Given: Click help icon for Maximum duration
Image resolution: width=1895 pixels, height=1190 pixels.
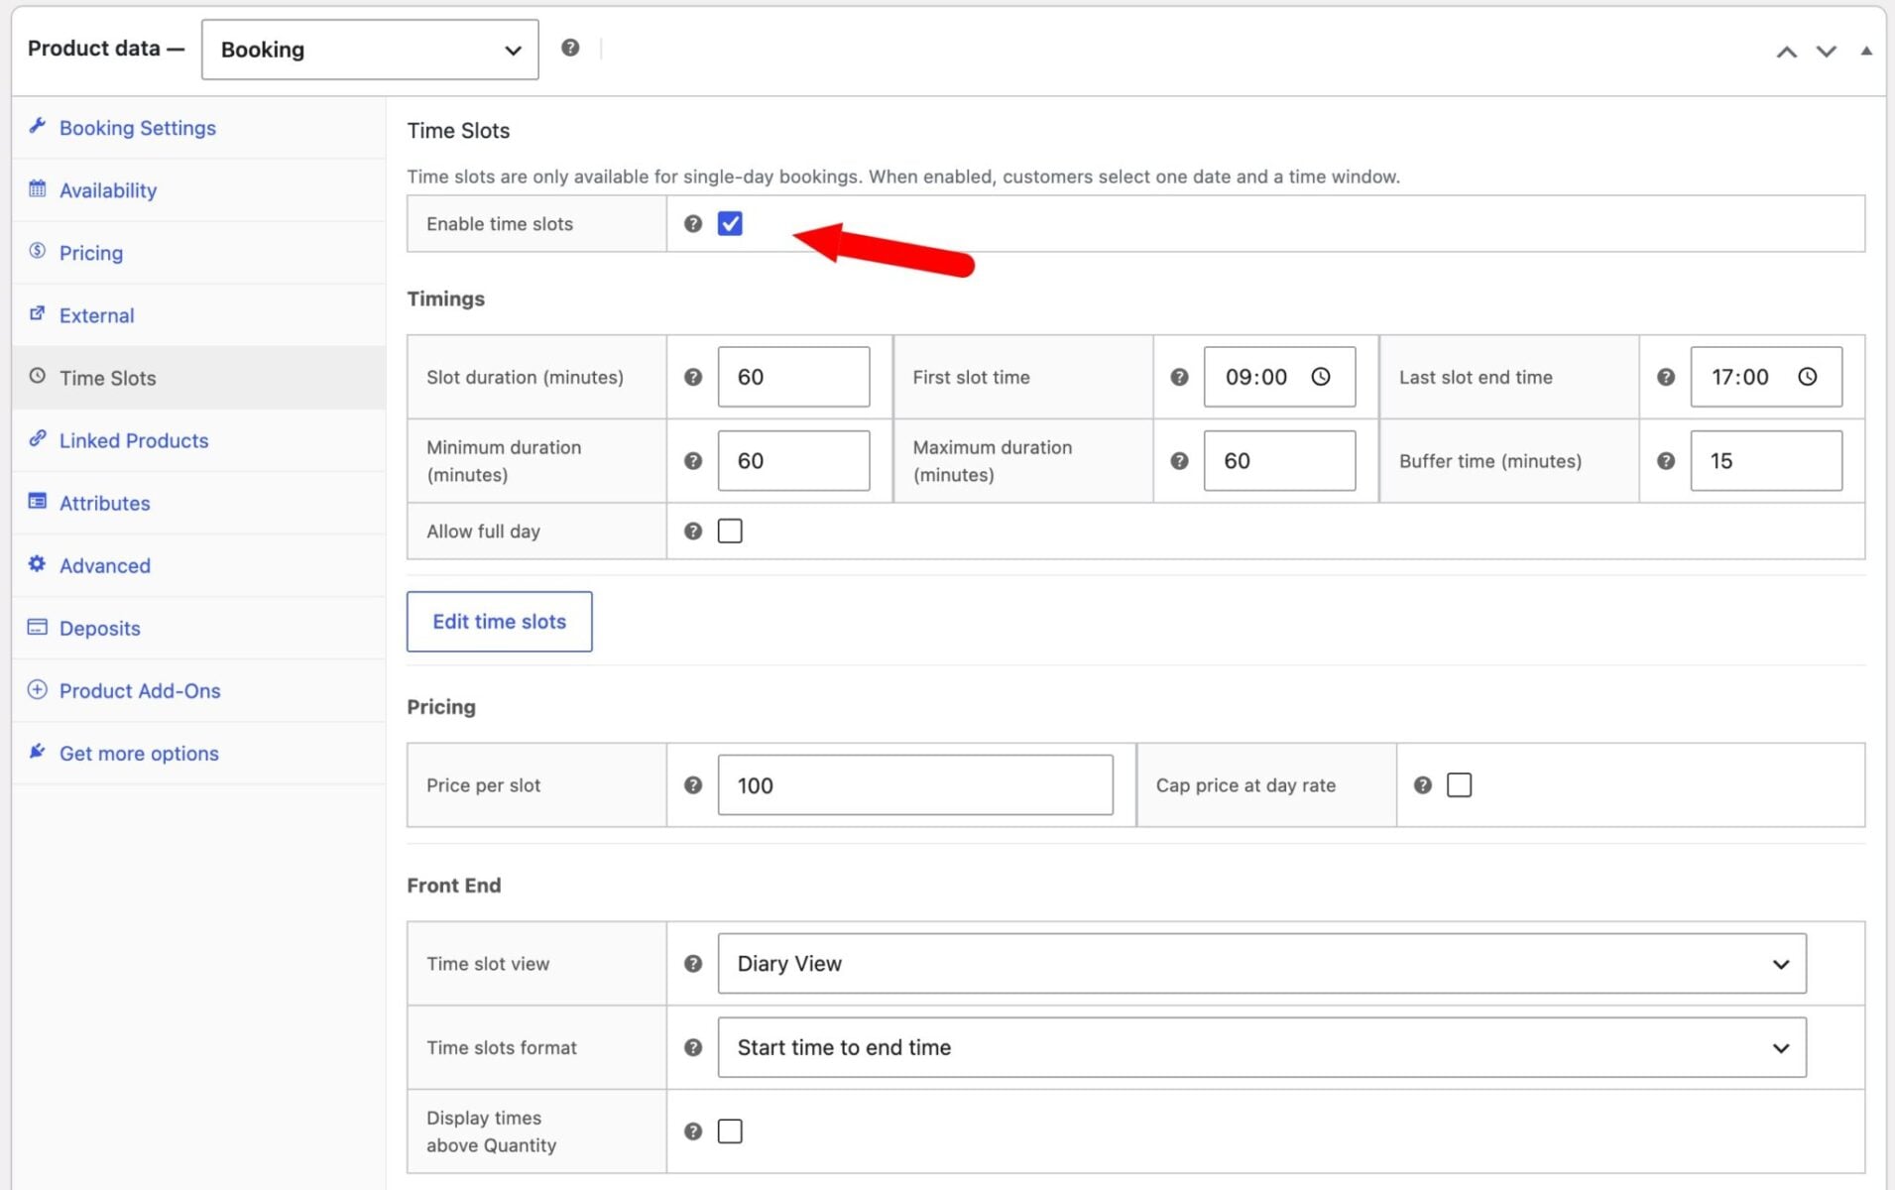Looking at the screenshot, I should (1179, 461).
